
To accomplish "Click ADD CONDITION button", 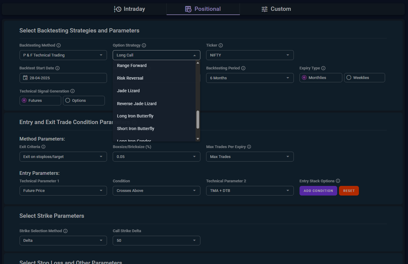I will point(318,191).
